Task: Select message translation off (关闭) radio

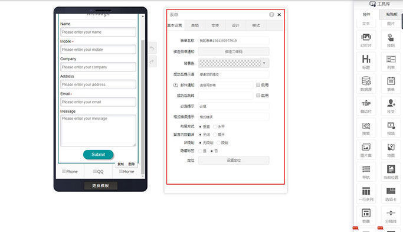Action: [200, 135]
